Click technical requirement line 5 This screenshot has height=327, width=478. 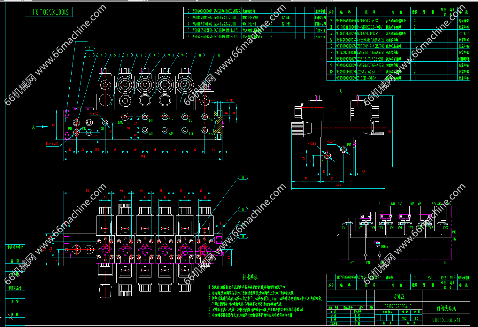[x=251, y=315]
